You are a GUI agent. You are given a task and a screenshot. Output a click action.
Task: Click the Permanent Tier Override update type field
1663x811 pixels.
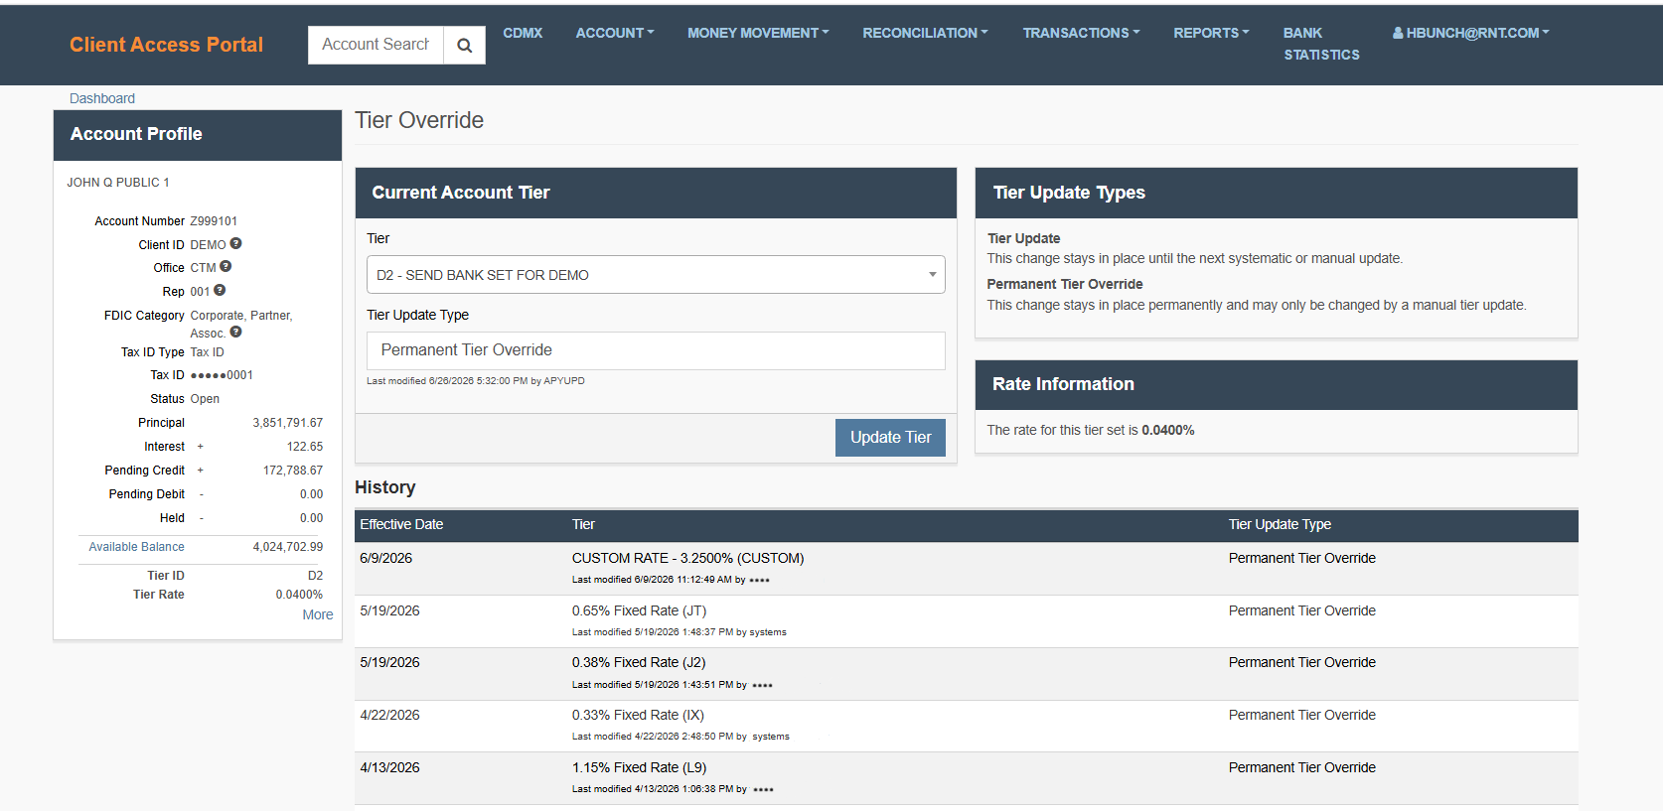click(656, 350)
